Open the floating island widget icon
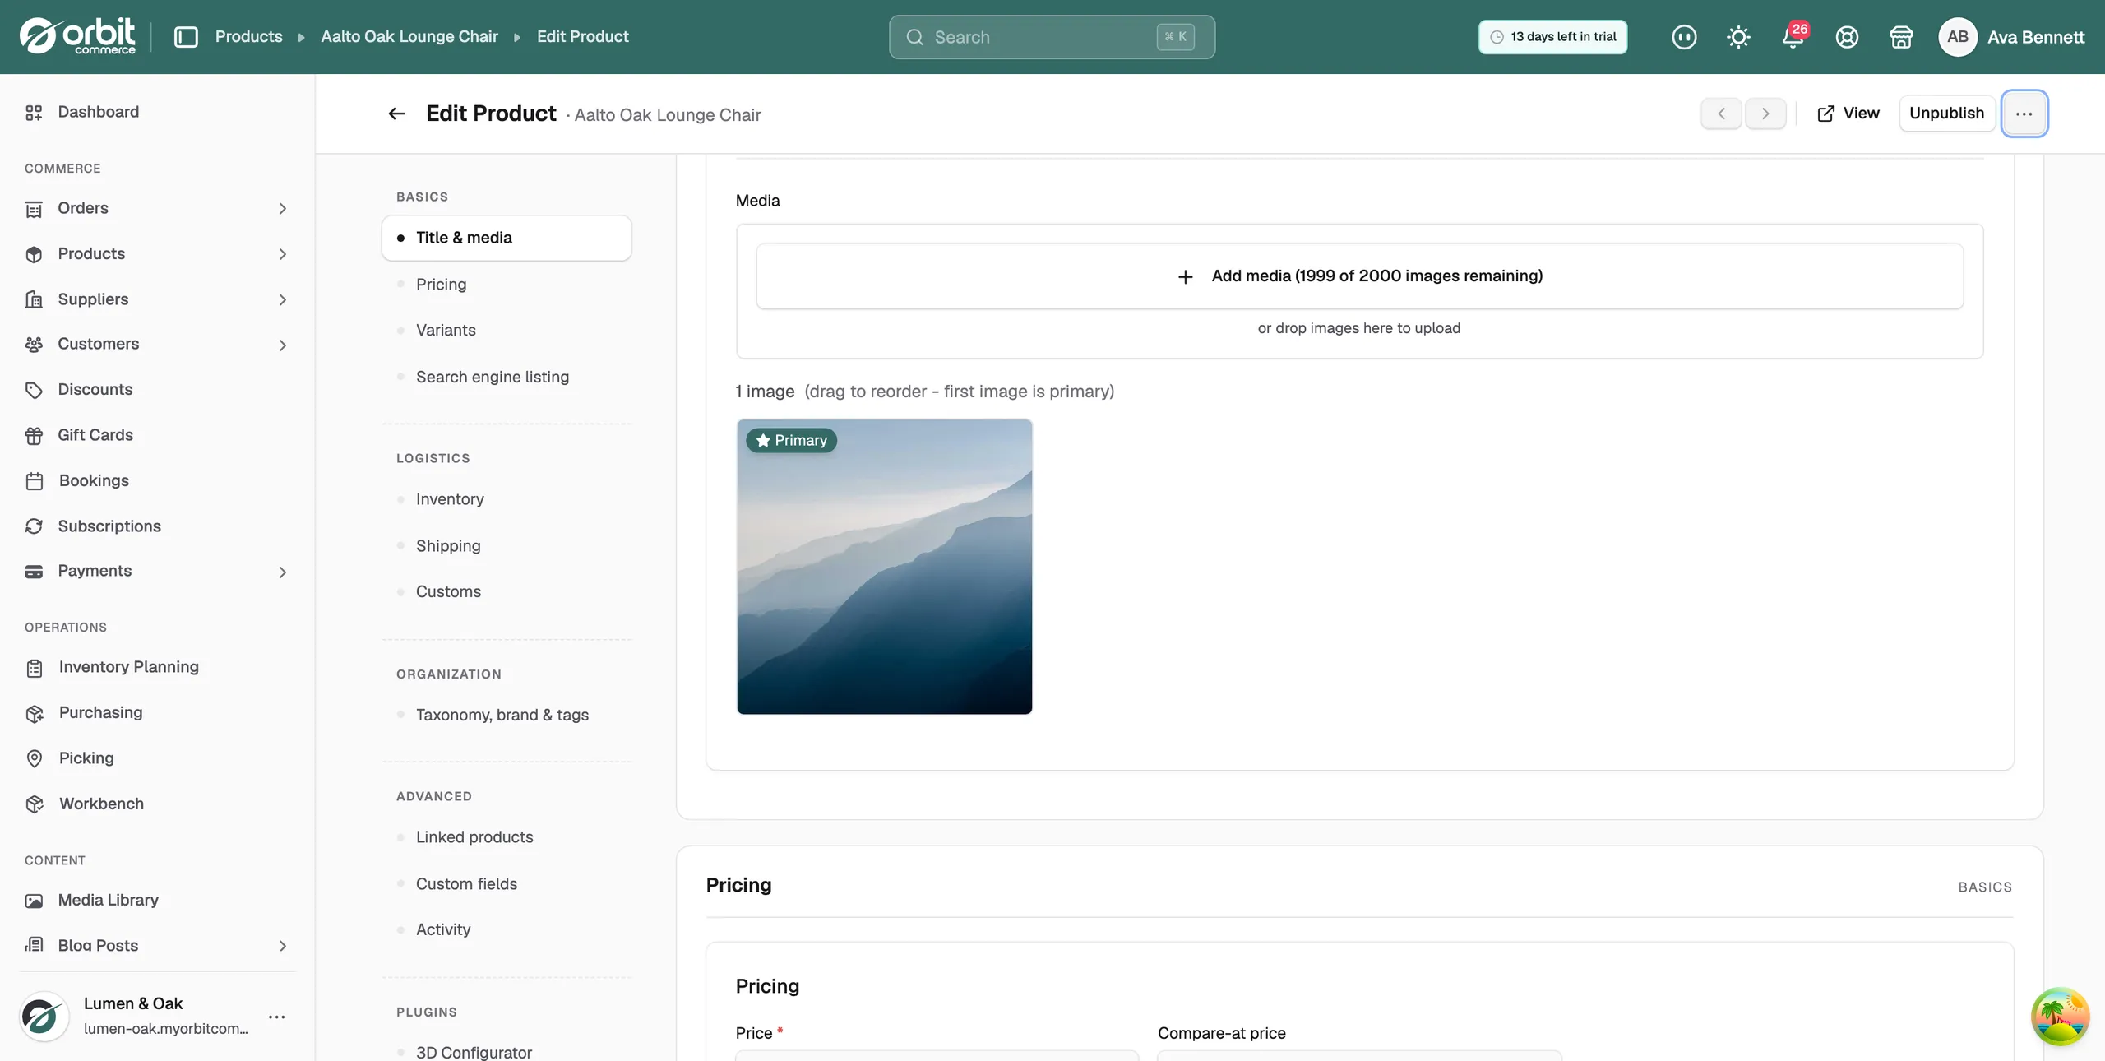Screen dimensions: 2105x1061 [2060, 1016]
